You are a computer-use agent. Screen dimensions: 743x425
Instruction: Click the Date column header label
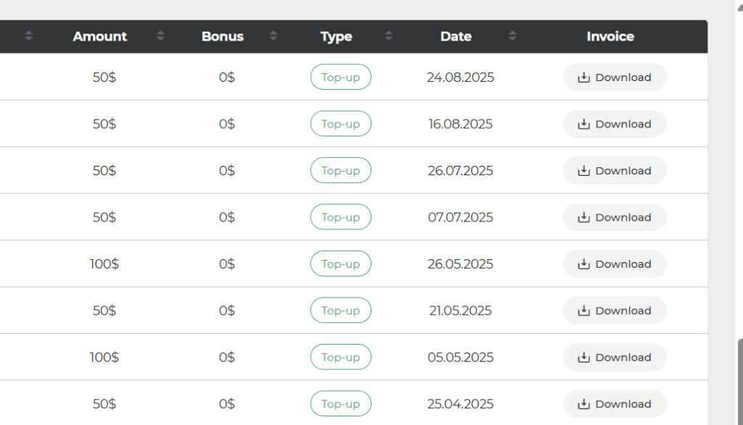click(x=456, y=36)
